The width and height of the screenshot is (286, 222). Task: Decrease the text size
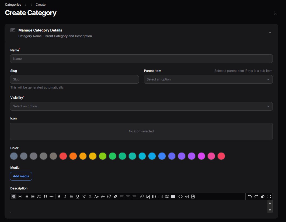(x=103, y=196)
